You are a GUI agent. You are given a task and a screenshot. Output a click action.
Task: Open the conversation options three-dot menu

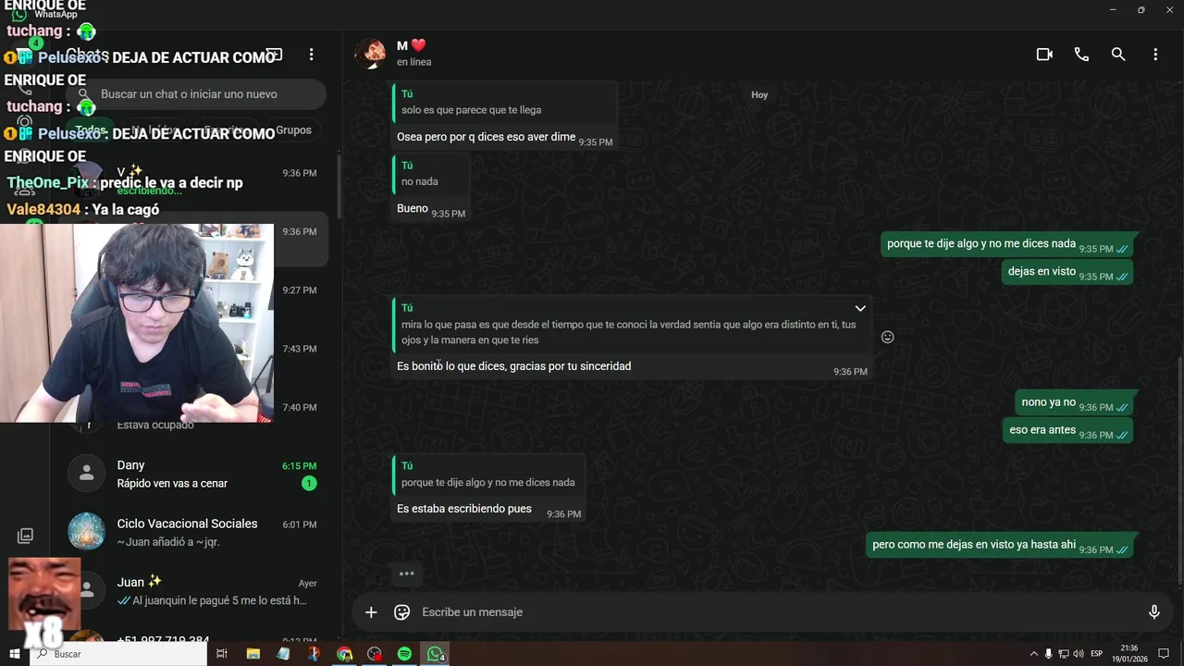click(1155, 55)
